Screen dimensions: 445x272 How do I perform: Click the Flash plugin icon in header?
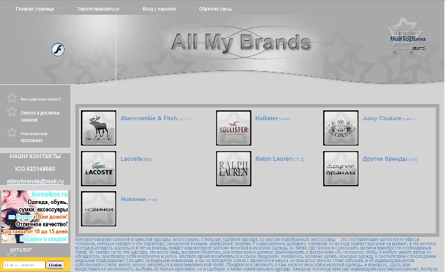coord(58,49)
